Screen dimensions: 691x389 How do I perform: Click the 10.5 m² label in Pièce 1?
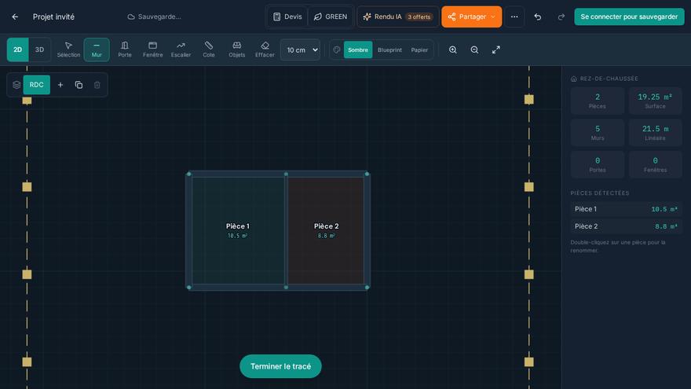[x=237, y=236]
